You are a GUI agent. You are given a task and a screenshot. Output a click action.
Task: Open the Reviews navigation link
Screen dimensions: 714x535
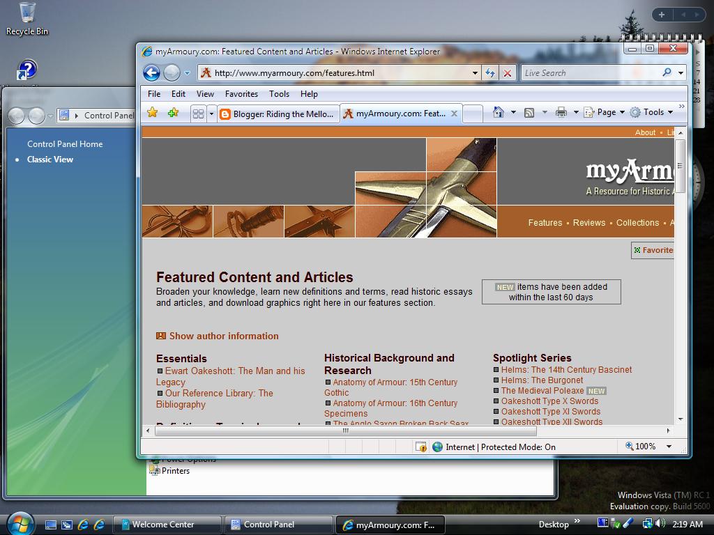[x=589, y=222]
